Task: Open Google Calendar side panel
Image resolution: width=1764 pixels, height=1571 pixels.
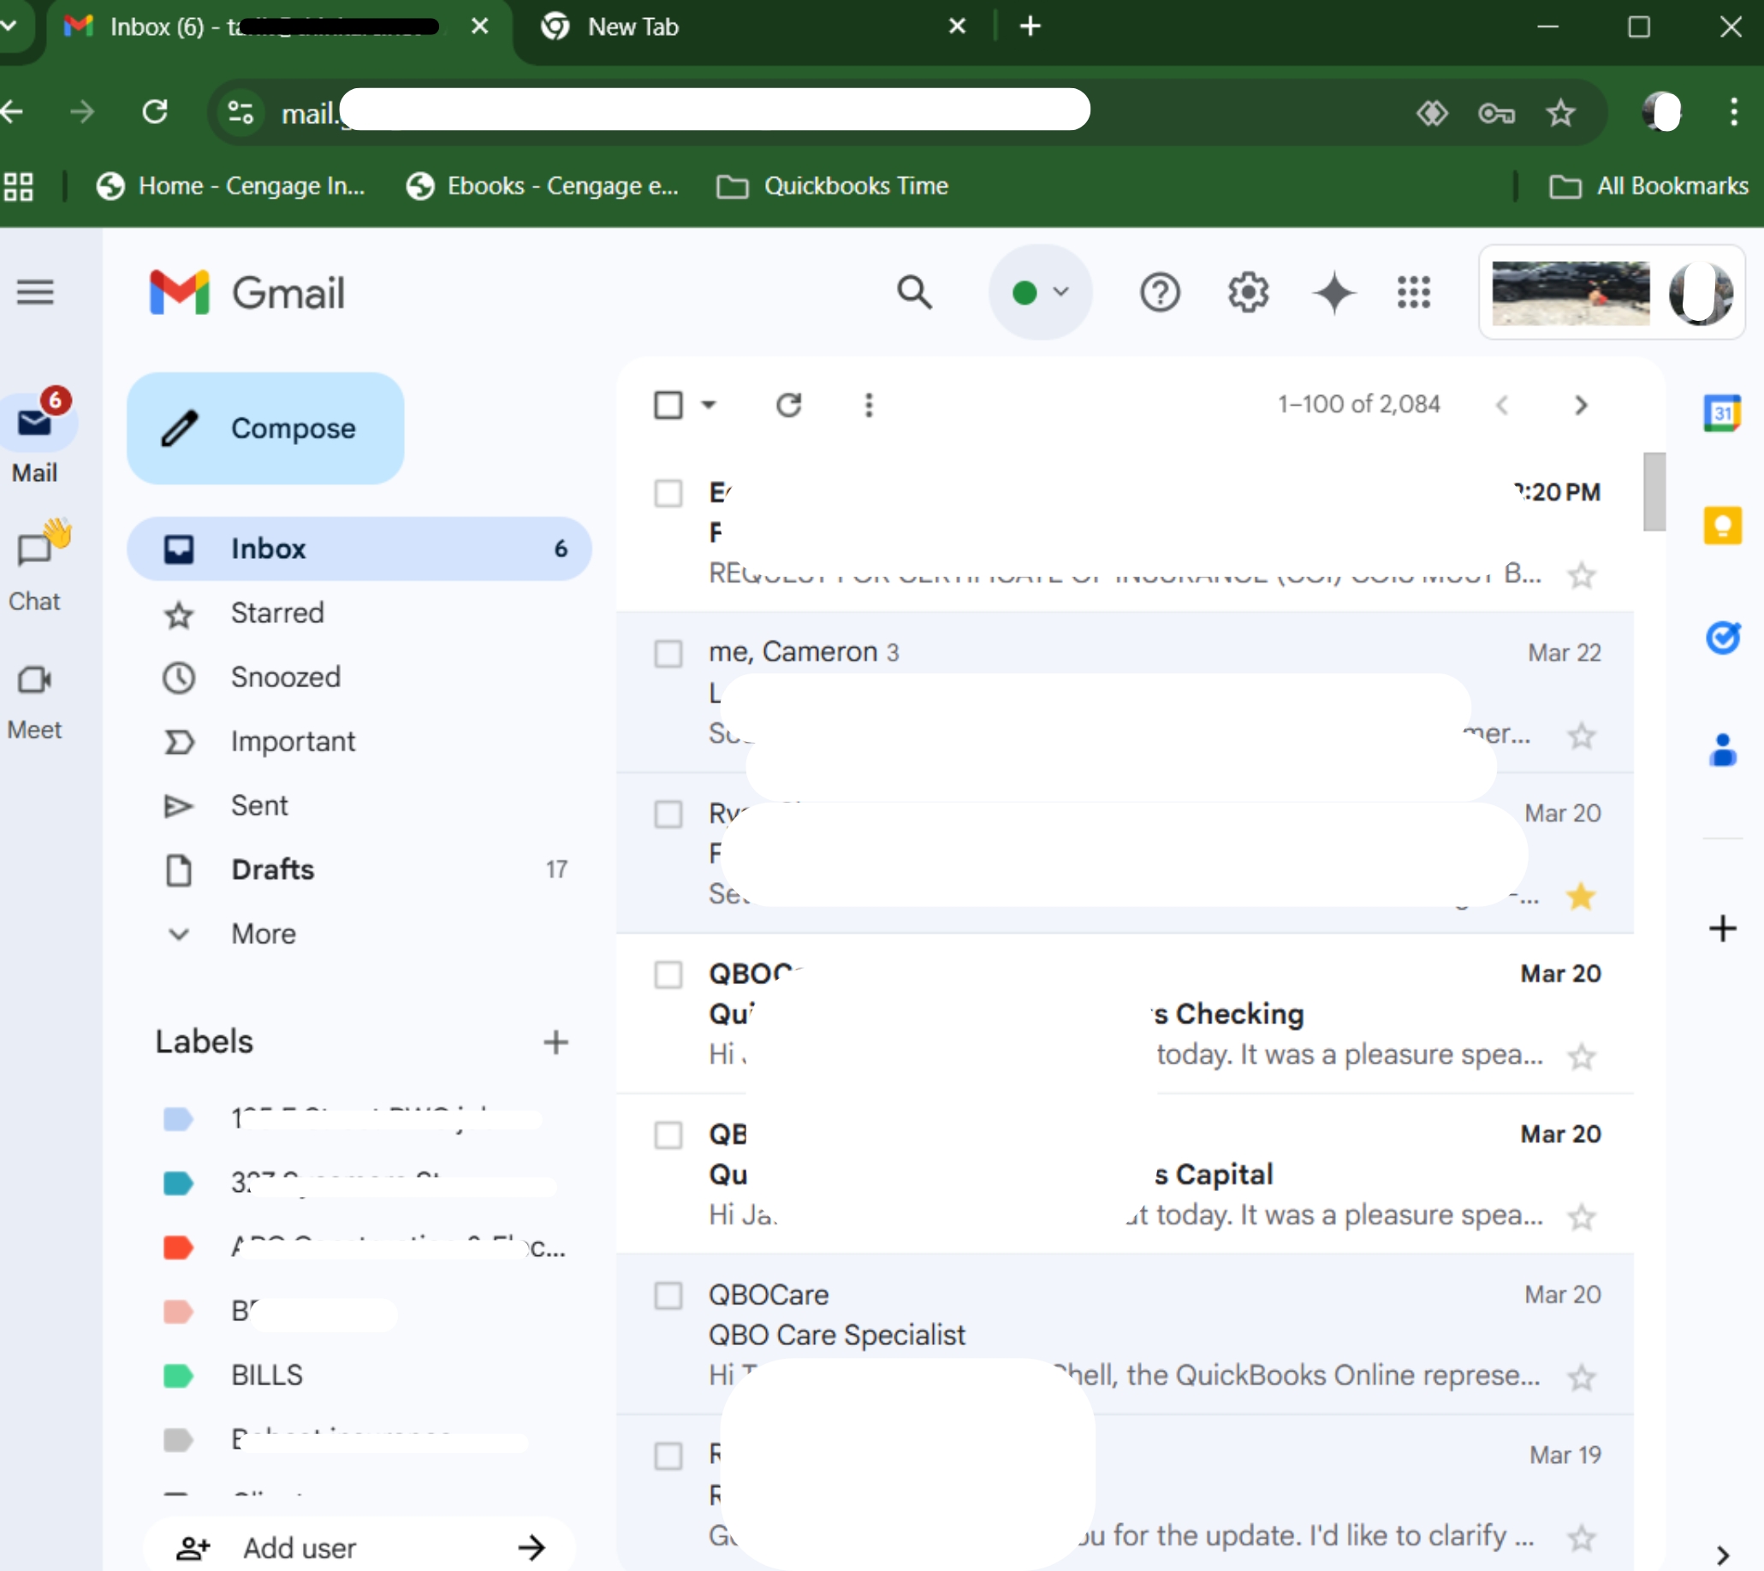Action: click(x=1722, y=413)
